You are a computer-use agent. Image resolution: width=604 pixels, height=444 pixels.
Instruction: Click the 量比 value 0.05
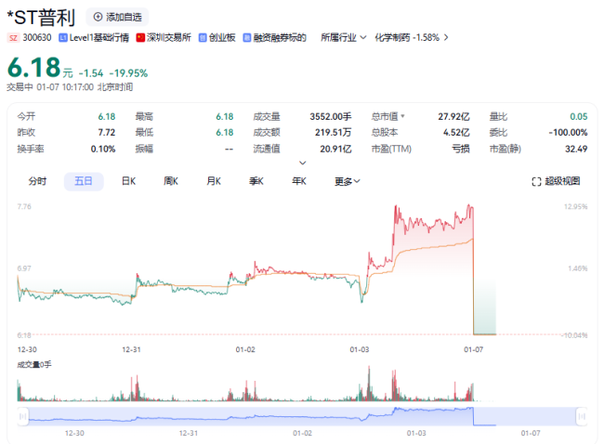579,117
